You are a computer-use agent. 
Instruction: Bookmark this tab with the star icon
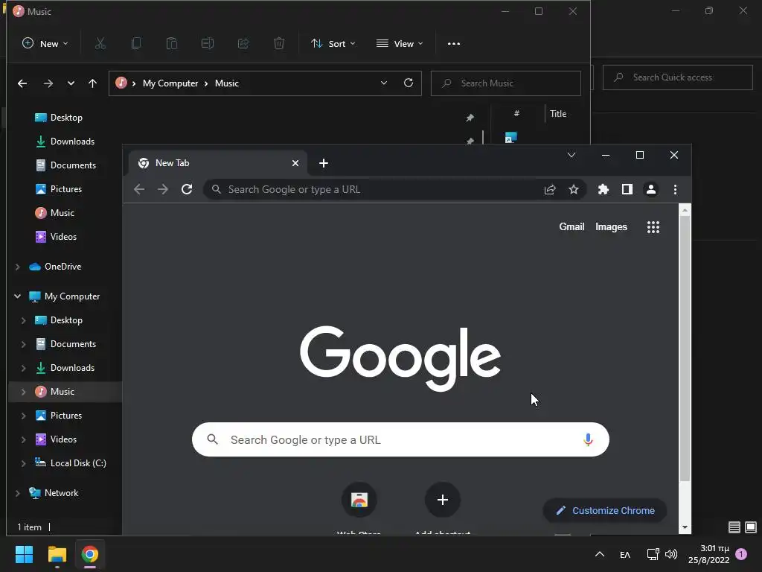coord(574,190)
